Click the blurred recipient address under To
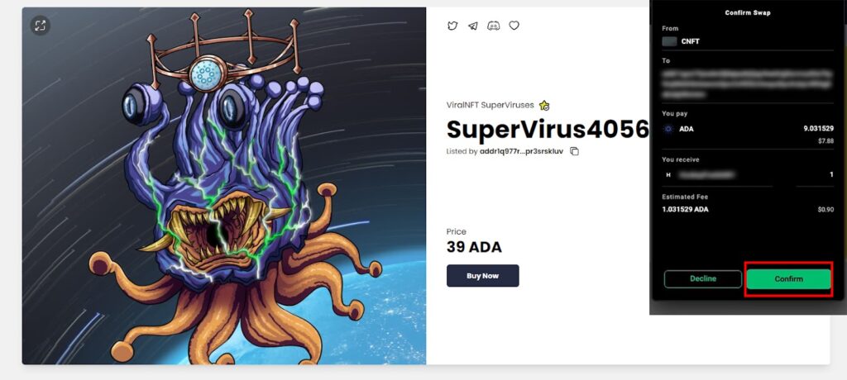Image resolution: width=847 pixels, height=380 pixels. point(748,83)
